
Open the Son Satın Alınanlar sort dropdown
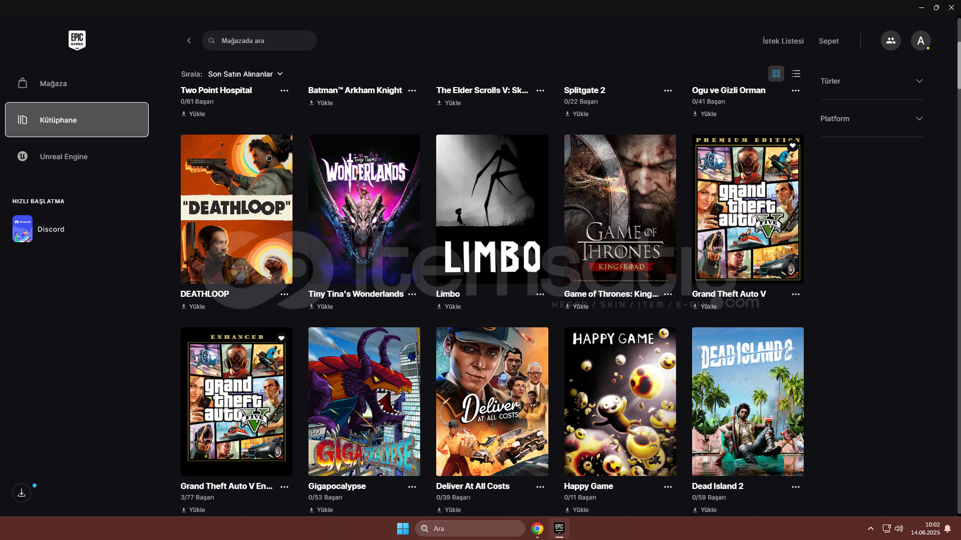pyautogui.click(x=245, y=74)
